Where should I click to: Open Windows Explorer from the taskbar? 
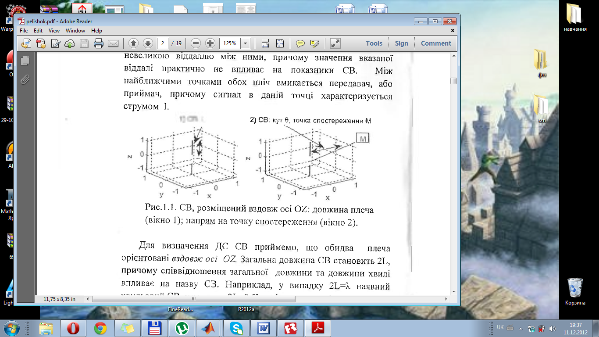[x=46, y=328]
